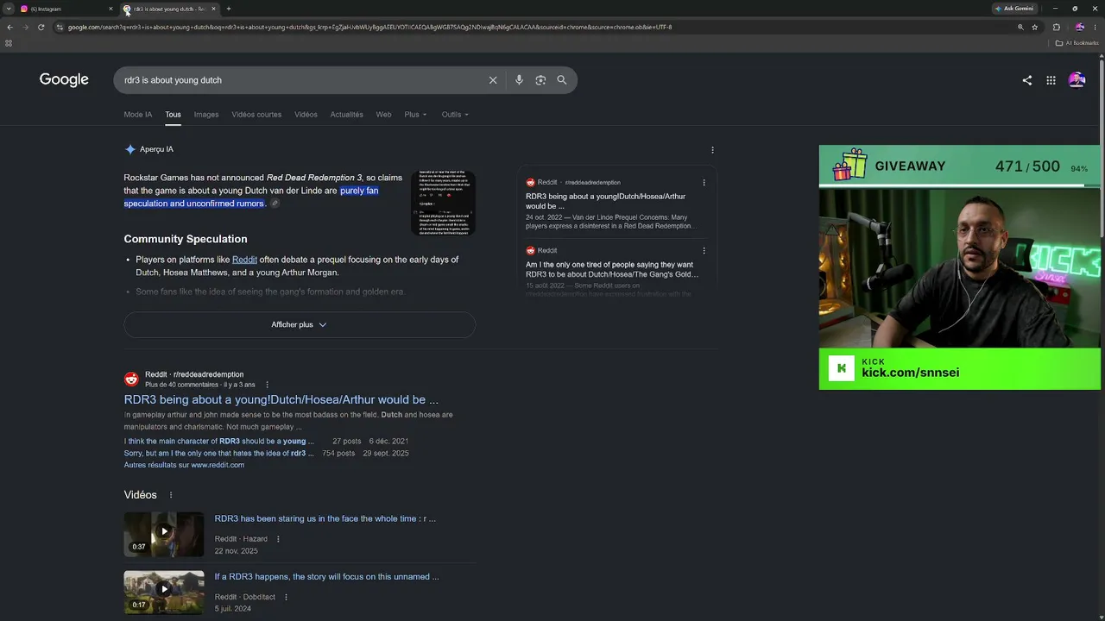Go back with the browser back arrow
This screenshot has width=1105, height=621.
[x=9, y=27]
